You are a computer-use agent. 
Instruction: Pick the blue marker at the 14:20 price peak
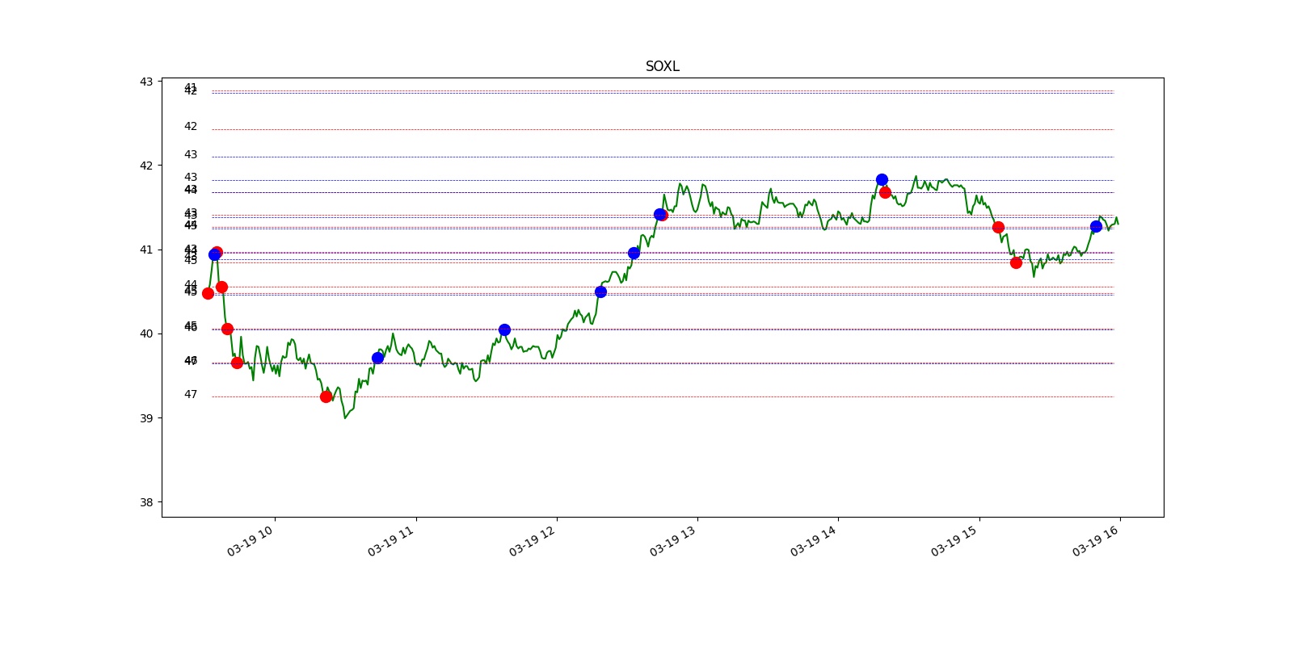[882, 179]
